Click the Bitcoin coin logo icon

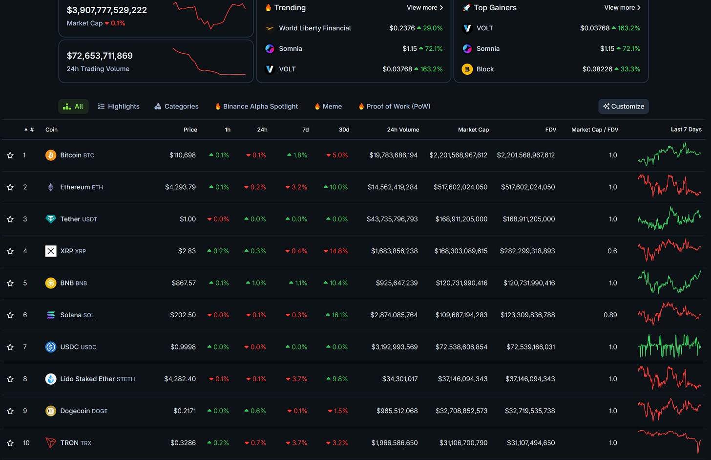point(51,155)
